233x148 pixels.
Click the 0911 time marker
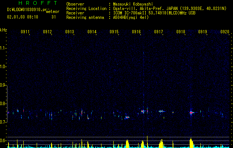click(25, 31)
